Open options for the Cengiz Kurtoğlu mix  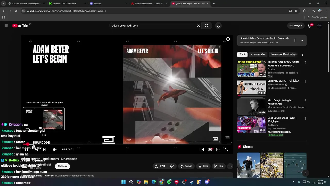(x=305, y=101)
